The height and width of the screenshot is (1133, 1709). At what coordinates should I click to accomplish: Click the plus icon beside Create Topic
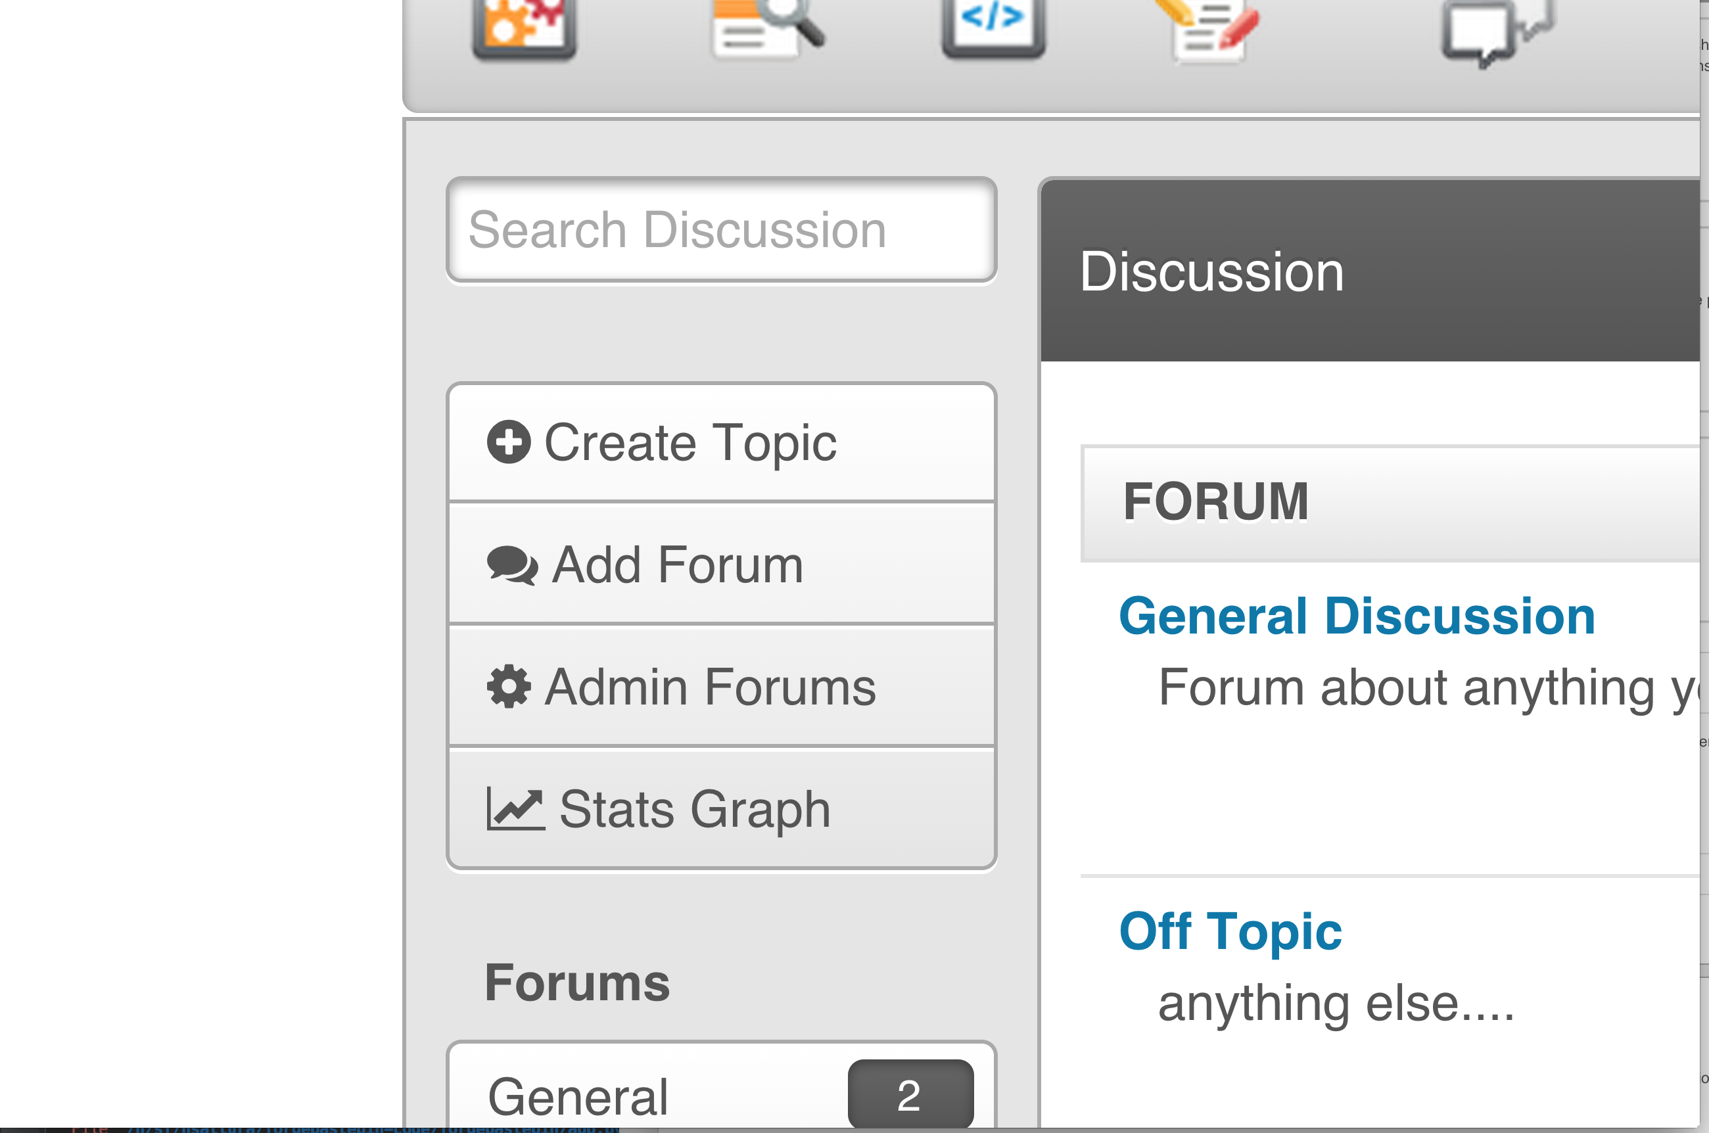click(509, 442)
